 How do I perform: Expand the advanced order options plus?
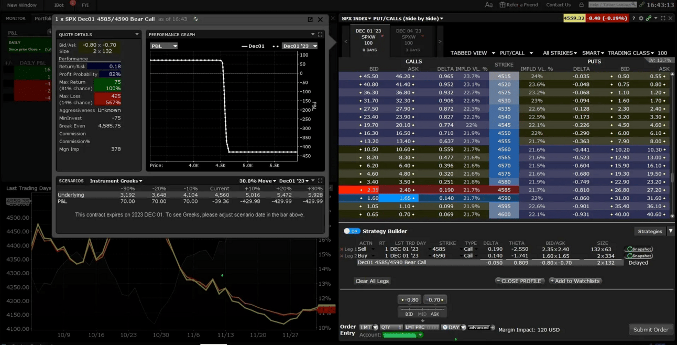[493, 327]
